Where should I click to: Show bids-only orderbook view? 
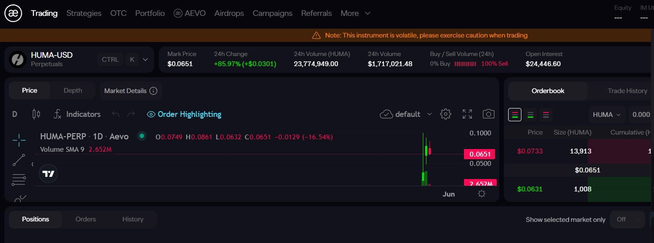[530, 115]
